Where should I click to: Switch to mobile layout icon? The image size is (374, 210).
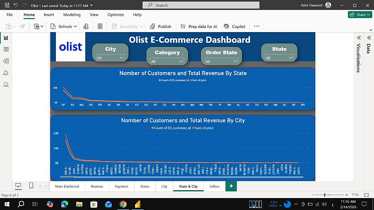pyautogui.click(x=31, y=185)
